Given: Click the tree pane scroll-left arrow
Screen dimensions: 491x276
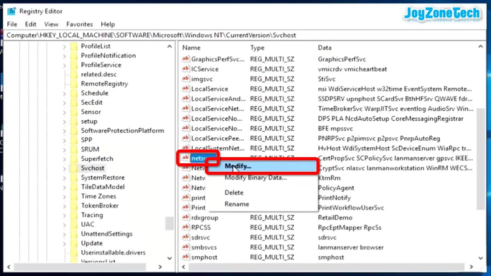Looking at the screenshot, I should click(9, 267).
